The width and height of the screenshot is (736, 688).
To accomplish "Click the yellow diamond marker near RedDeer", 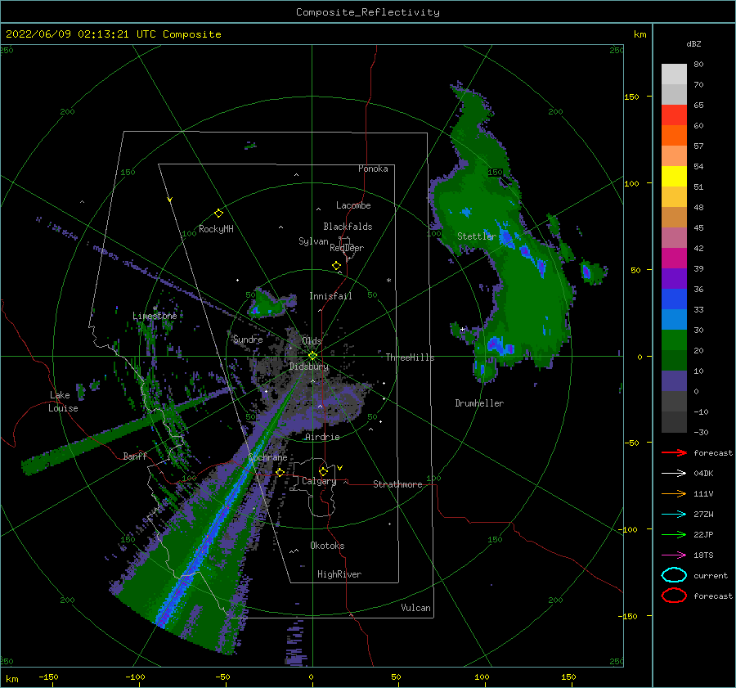I will [337, 266].
